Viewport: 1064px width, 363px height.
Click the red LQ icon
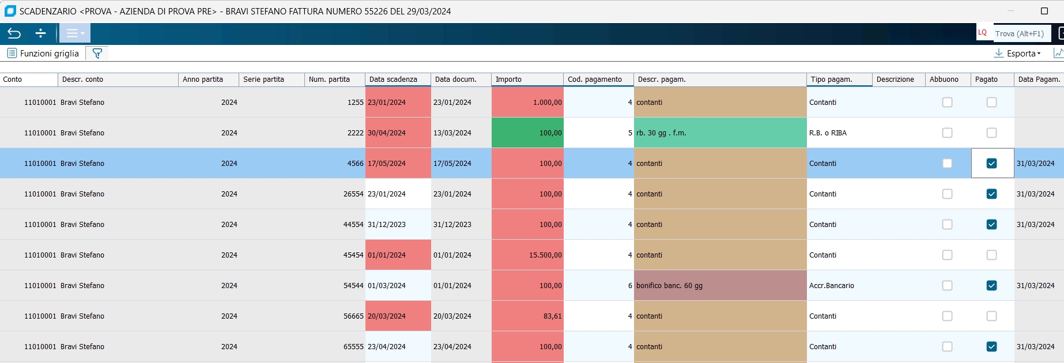pyautogui.click(x=982, y=33)
